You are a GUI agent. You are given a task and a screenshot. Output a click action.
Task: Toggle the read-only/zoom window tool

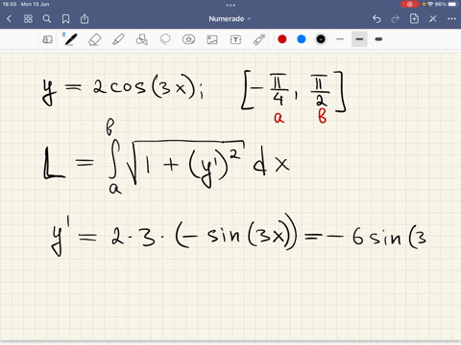coord(47,39)
